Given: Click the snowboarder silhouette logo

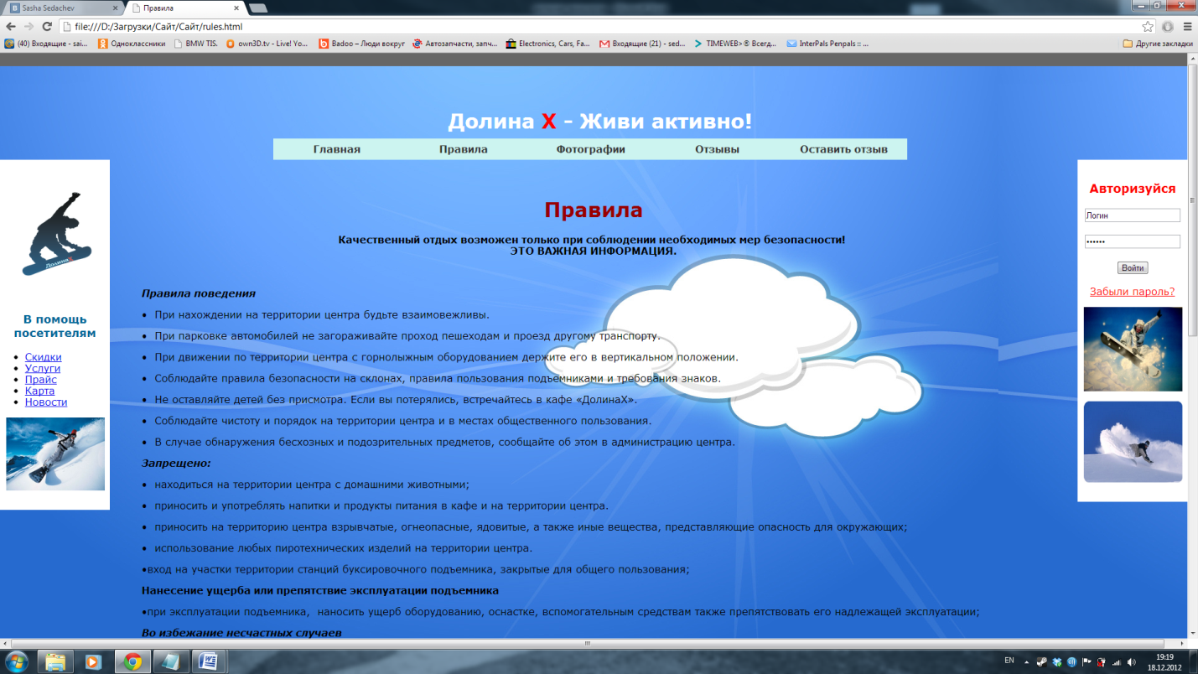Looking at the screenshot, I should [x=57, y=234].
